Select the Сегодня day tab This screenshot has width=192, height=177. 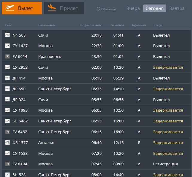click(x=155, y=8)
